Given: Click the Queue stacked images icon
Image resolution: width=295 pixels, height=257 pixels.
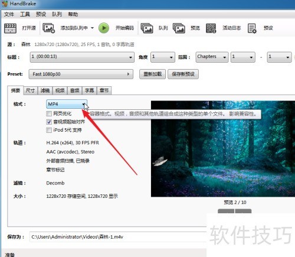Looking at the screenshot, I should [147, 28].
